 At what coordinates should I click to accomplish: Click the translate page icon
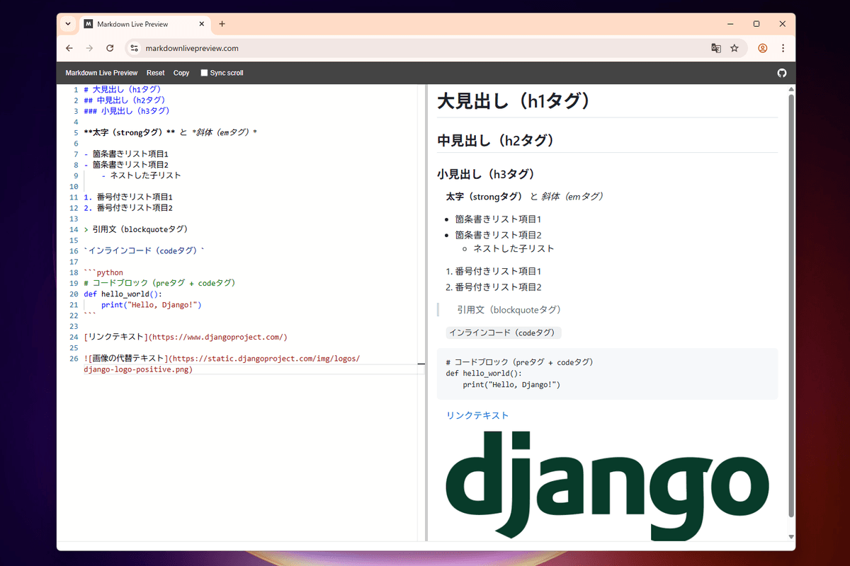pos(716,48)
